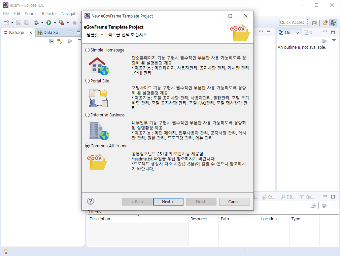This screenshot has width=340, height=256.
Task: Switch to the Ex... tab in bottom panel
Action: [268, 197]
